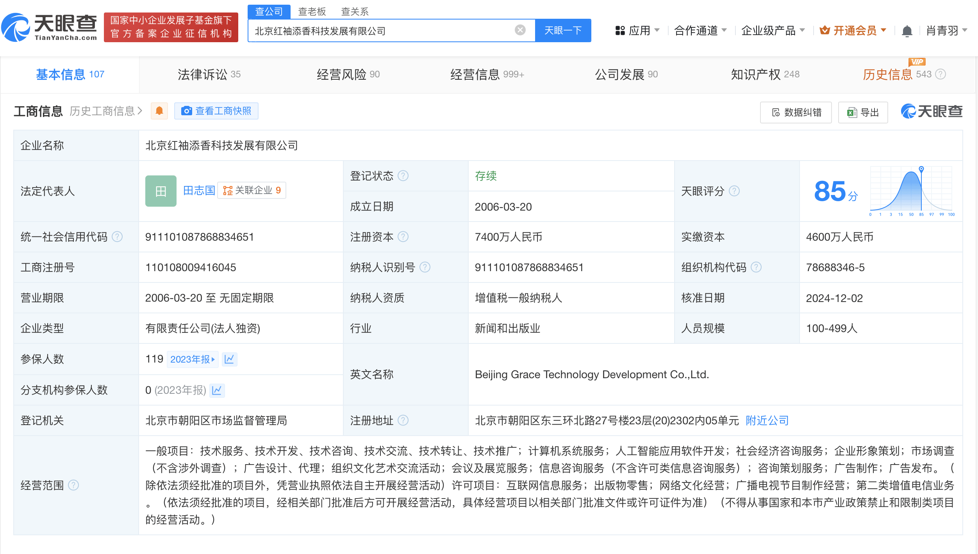Open chart icon in 分支机构参保人数 row
Image resolution: width=978 pixels, height=554 pixels.
[217, 390]
